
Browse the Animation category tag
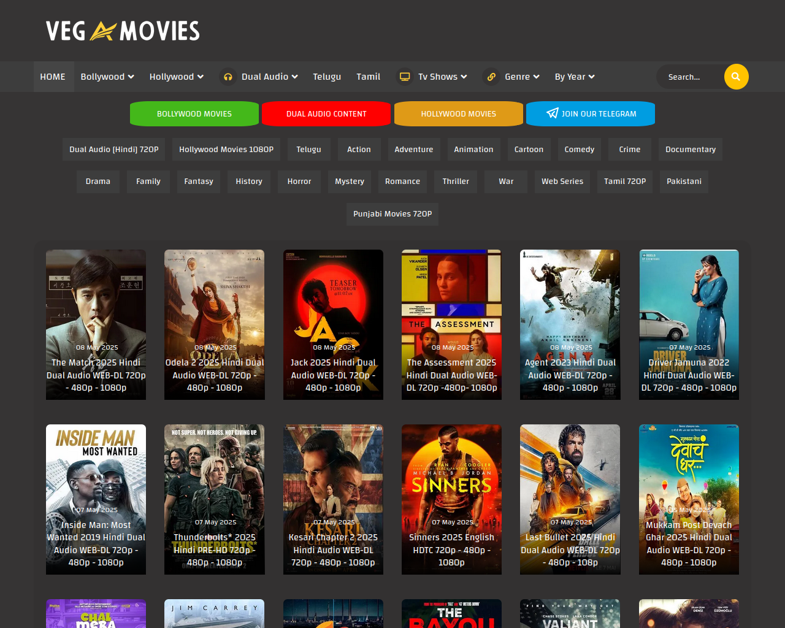pos(473,149)
